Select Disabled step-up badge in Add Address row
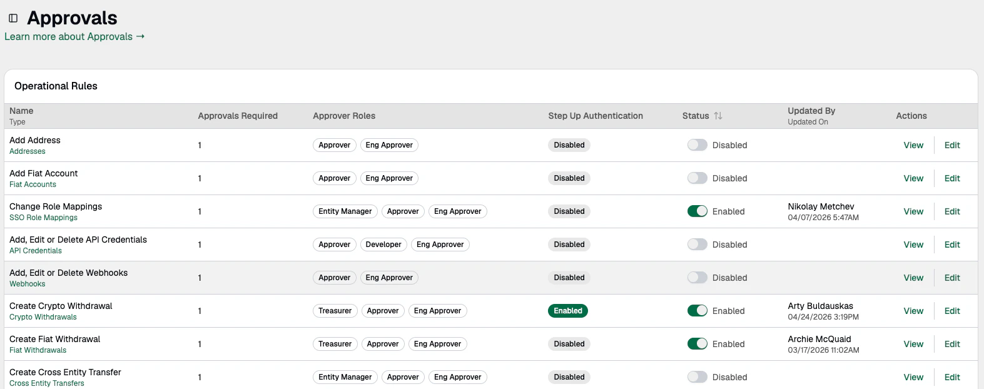This screenshot has width=984, height=389. [569, 145]
